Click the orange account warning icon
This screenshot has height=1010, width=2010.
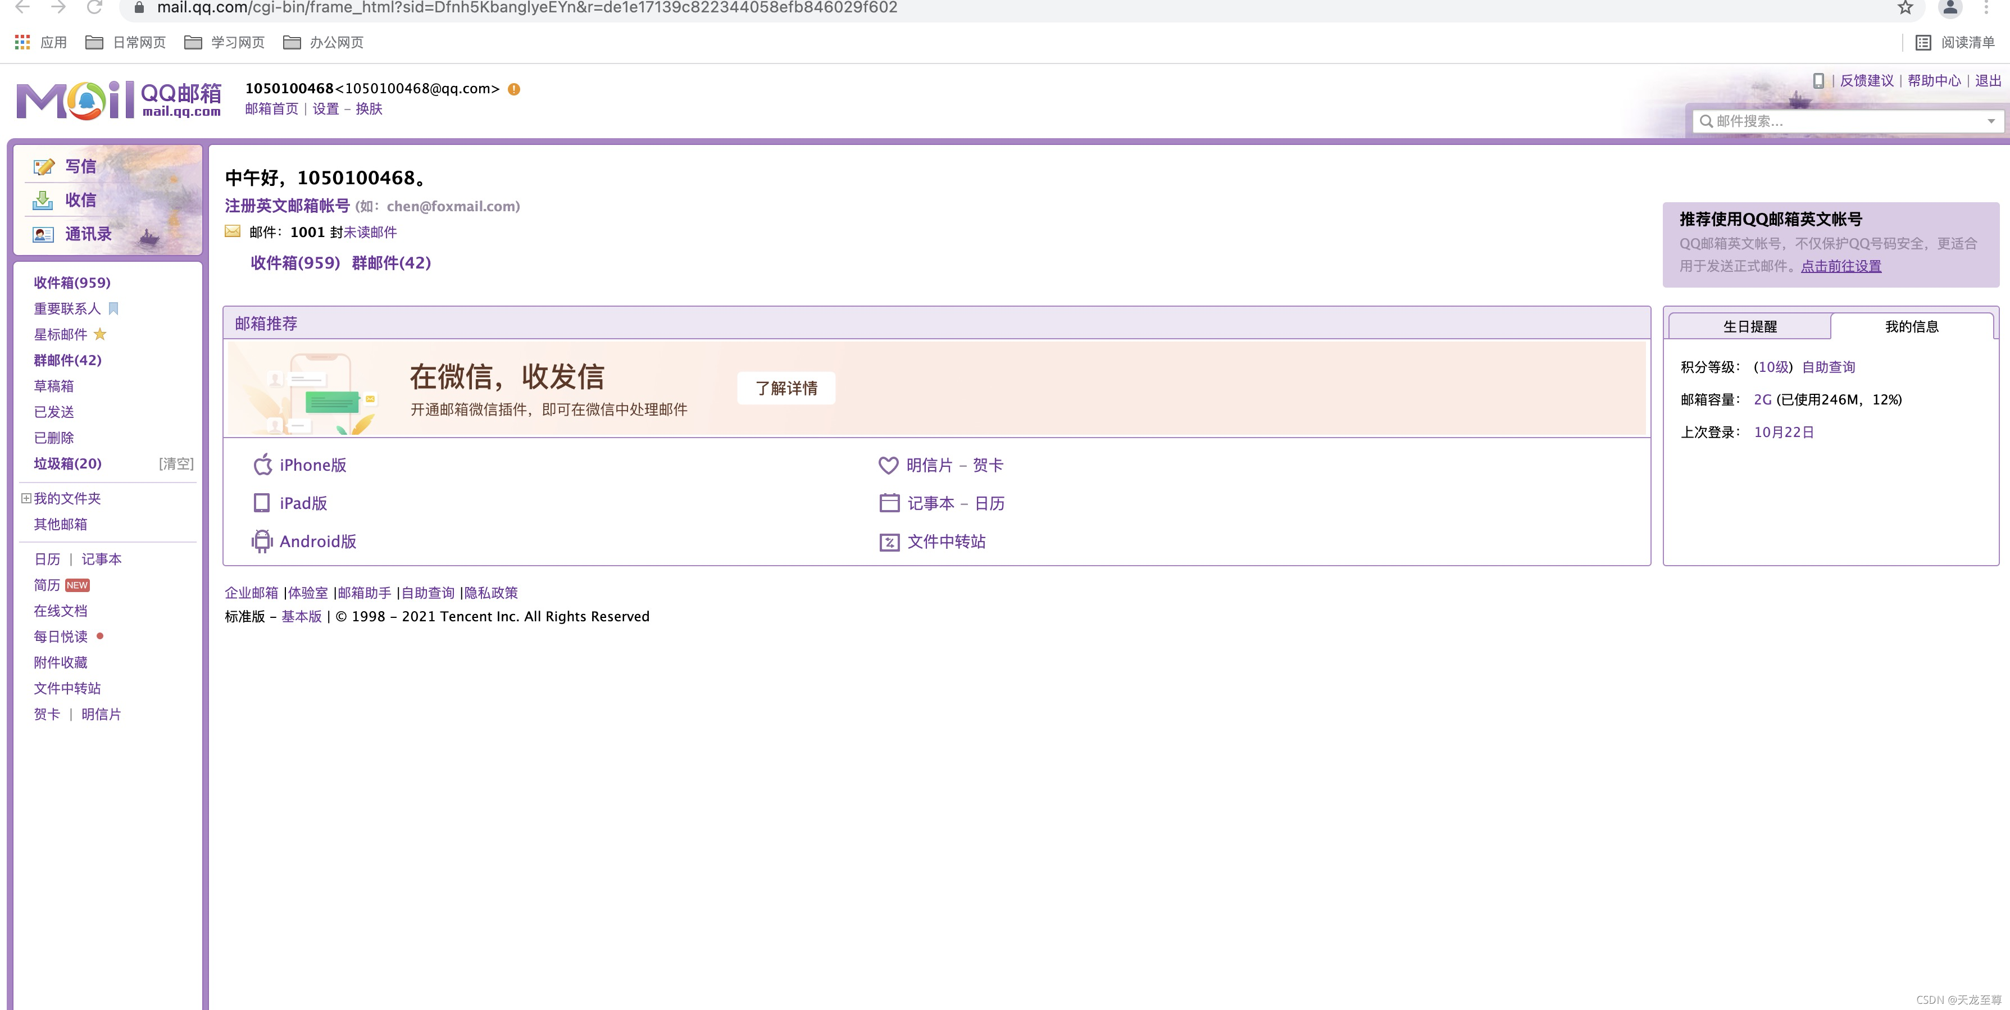point(513,89)
